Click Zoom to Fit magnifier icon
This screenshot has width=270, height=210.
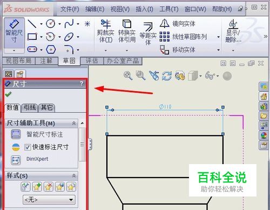tap(128, 76)
